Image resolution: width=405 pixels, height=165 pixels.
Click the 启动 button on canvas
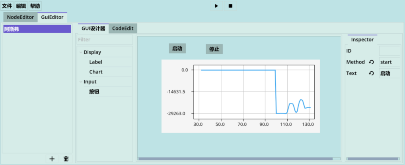pyautogui.click(x=177, y=48)
